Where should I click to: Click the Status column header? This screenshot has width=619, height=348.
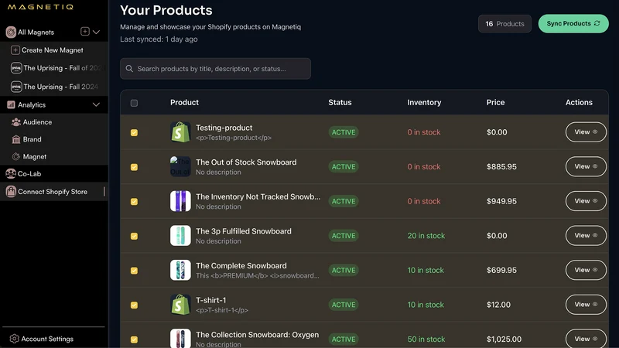[x=340, y=103]
